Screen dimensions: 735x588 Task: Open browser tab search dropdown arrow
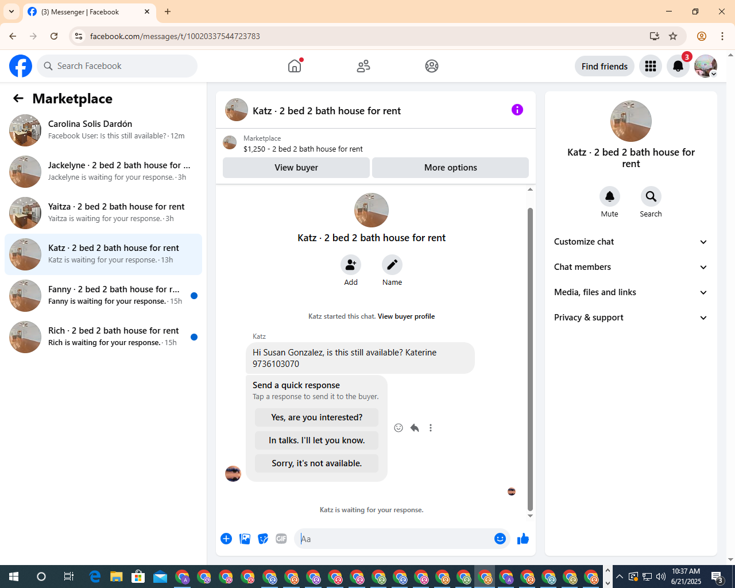click(x=11, y=11)
